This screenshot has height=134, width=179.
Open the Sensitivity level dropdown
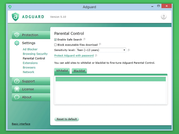[x=101, y=50]
